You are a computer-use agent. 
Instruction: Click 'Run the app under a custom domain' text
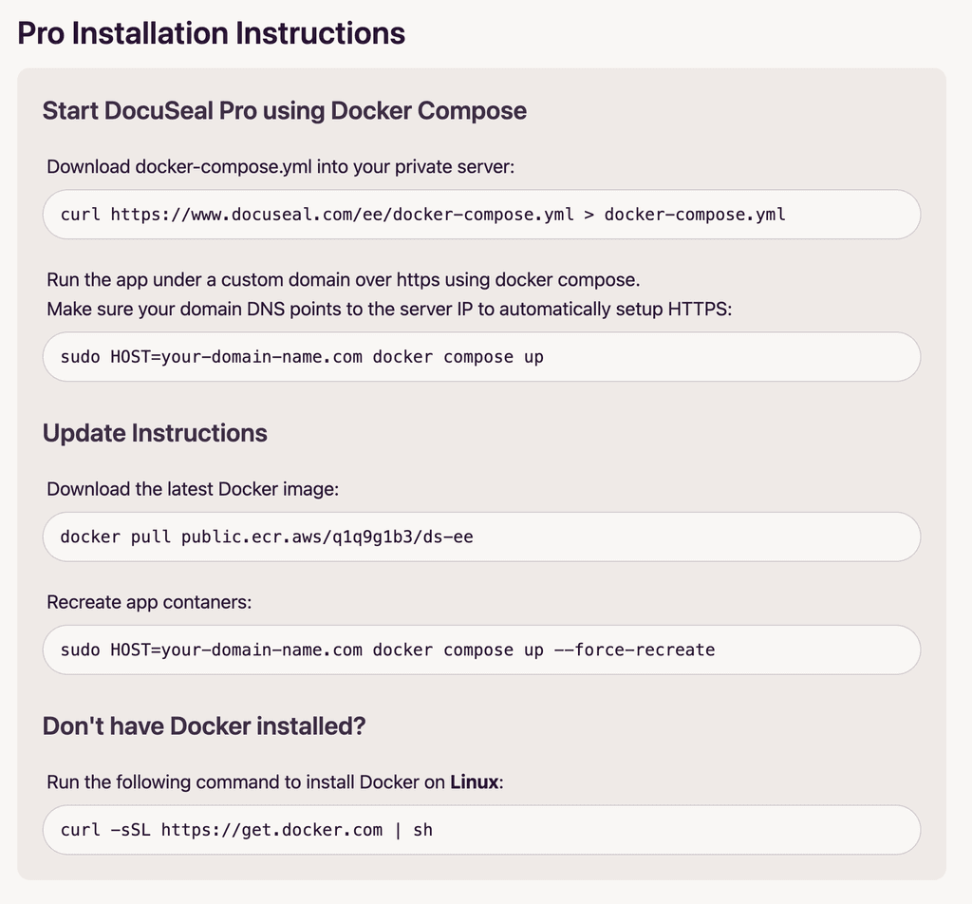[x=344, y=279]
